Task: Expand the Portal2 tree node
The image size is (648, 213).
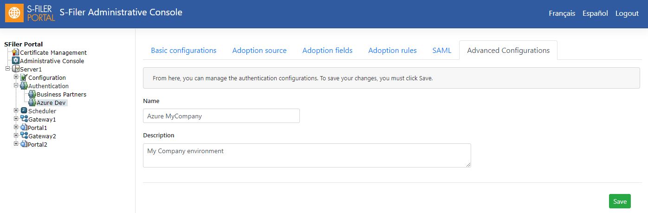Action: click(x=16, y=144)
